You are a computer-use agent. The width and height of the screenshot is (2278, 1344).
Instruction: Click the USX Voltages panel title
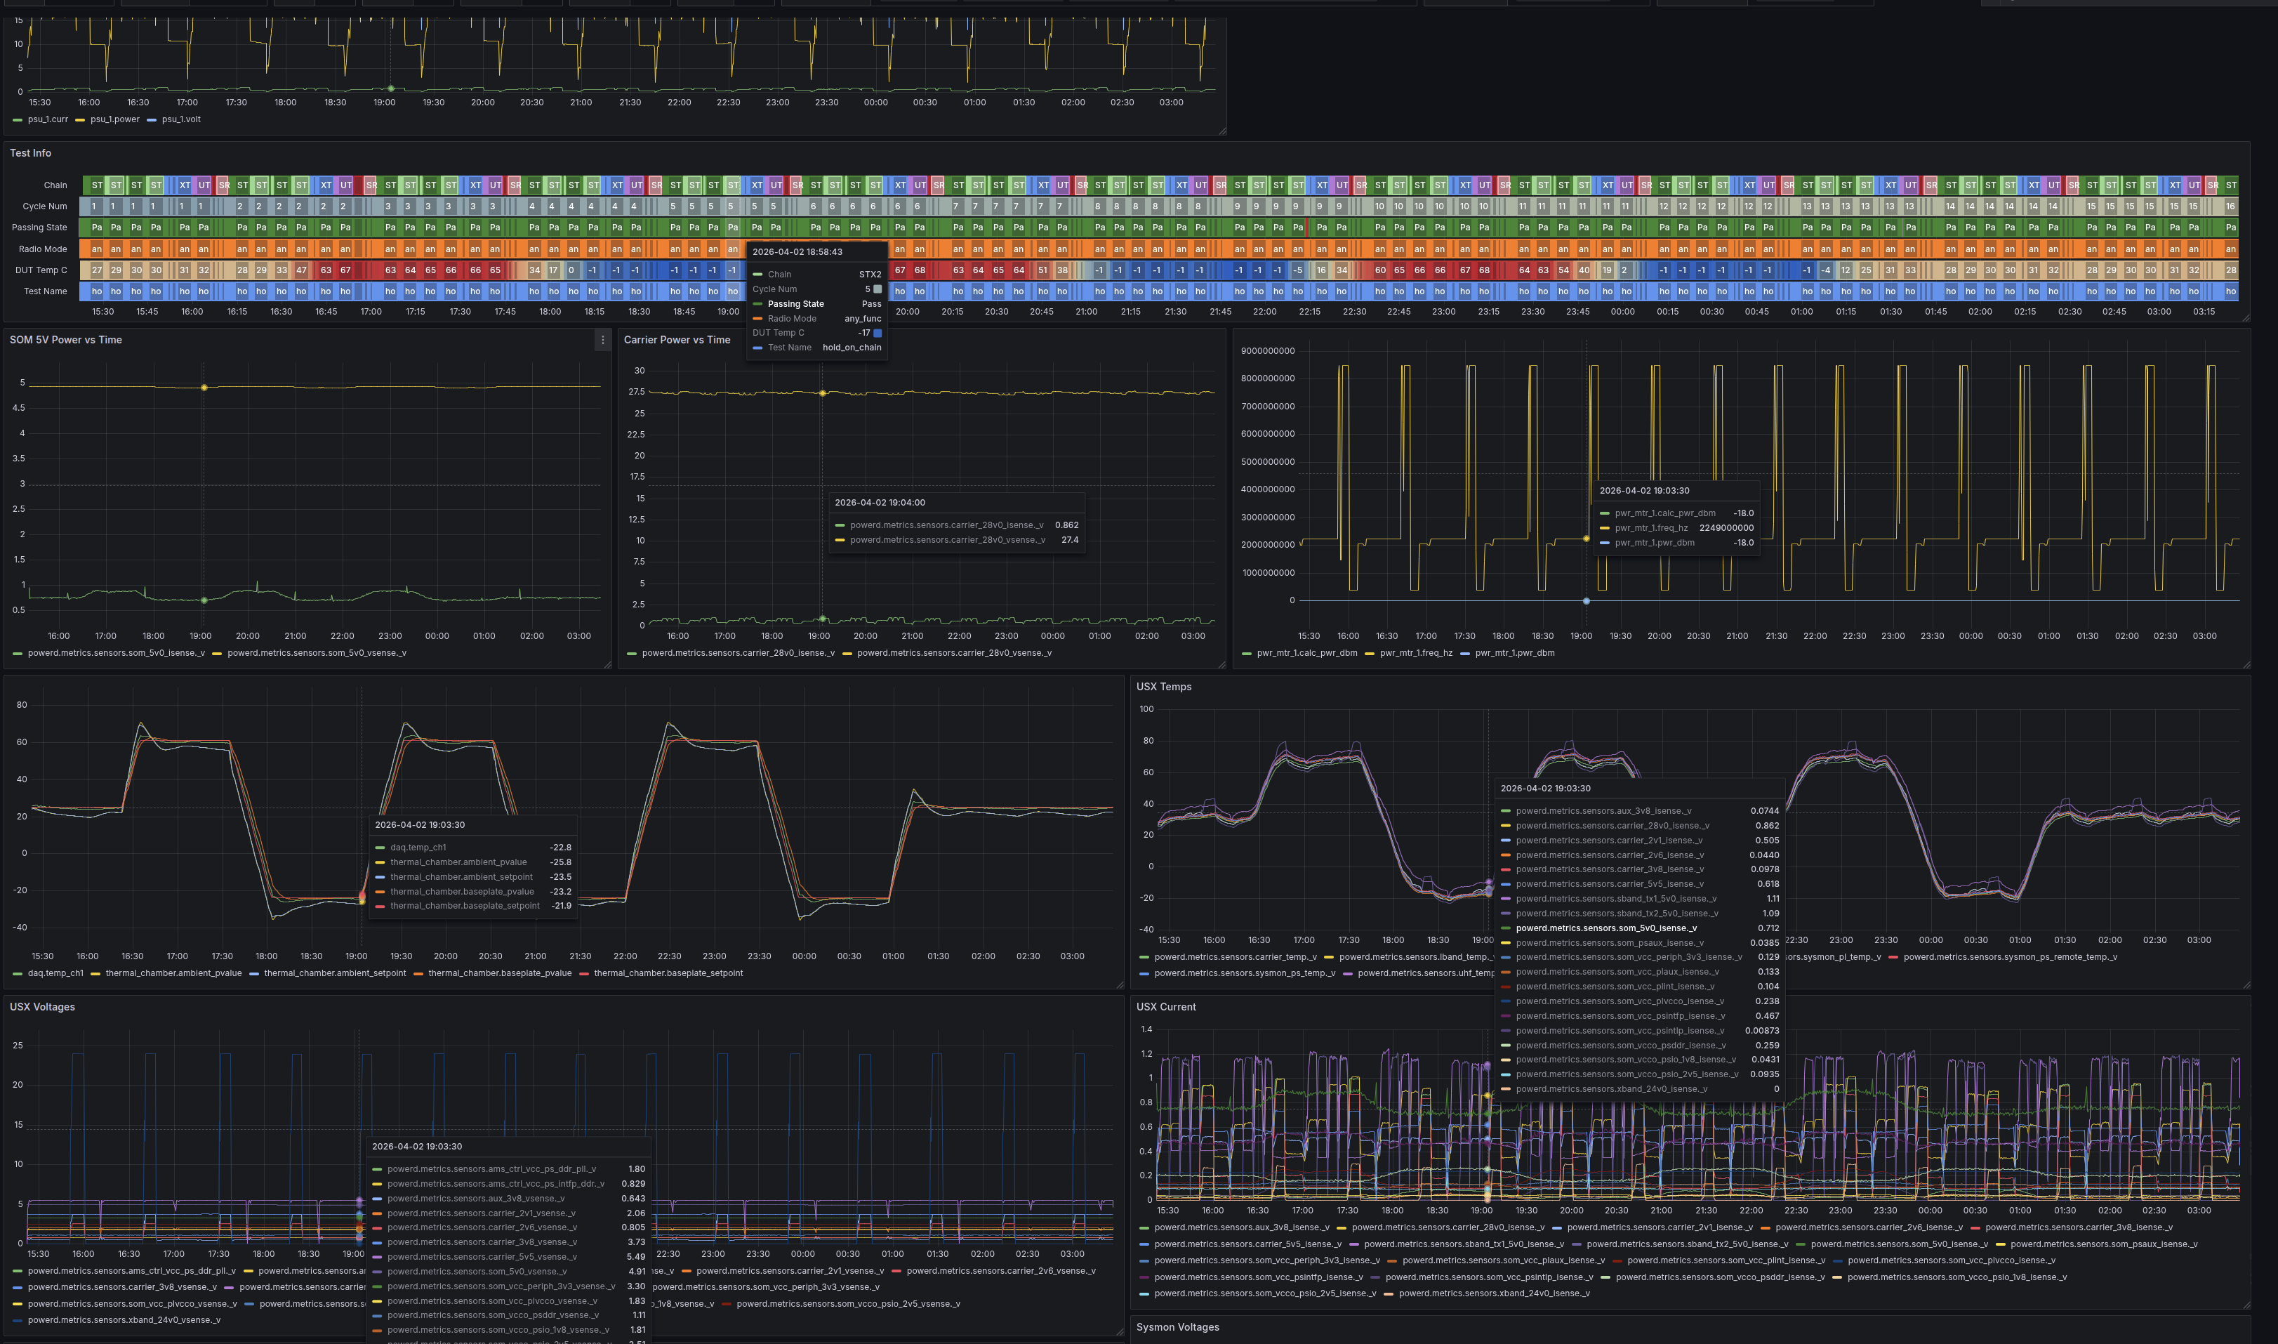tap(43, 1007)
